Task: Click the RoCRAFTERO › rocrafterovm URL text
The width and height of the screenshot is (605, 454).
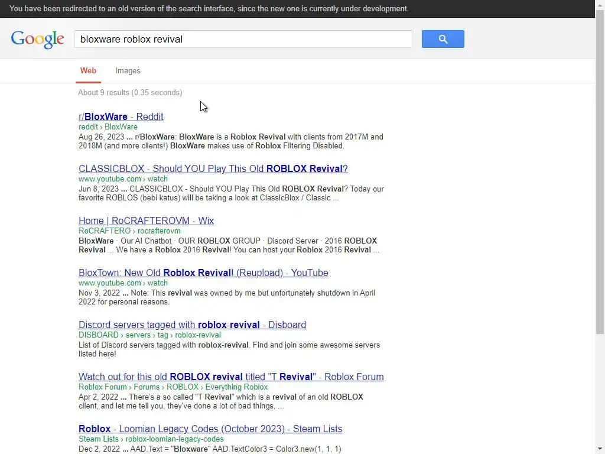Action: pos(129,231)
